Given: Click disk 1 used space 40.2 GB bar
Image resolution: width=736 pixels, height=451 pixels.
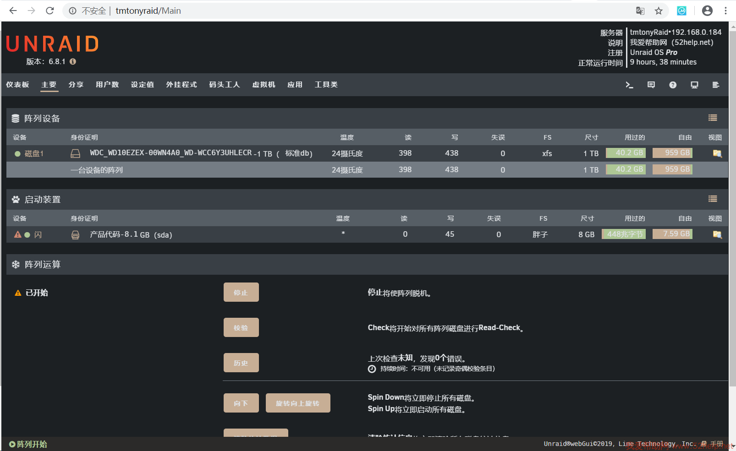Looking at the screenshot, I should [x=626, y=153].
